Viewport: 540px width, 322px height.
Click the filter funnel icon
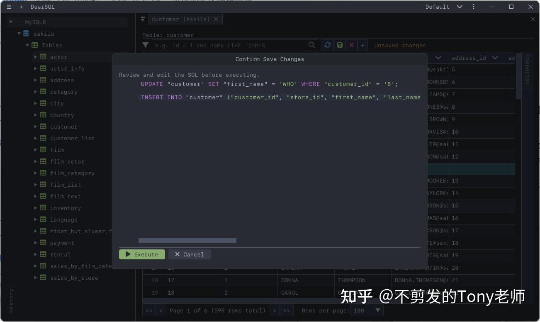pos(145,45)
